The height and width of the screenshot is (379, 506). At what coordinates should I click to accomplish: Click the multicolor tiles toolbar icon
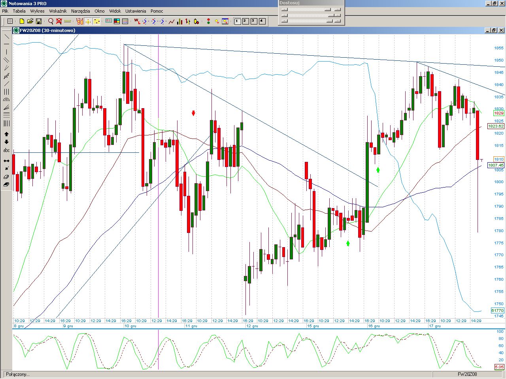117,21
